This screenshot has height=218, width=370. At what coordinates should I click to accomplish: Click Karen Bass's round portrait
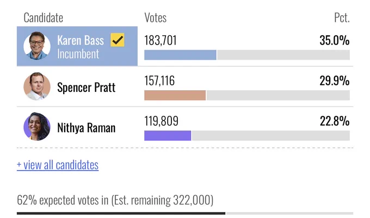pyautogui.click(x=37, y=46)
